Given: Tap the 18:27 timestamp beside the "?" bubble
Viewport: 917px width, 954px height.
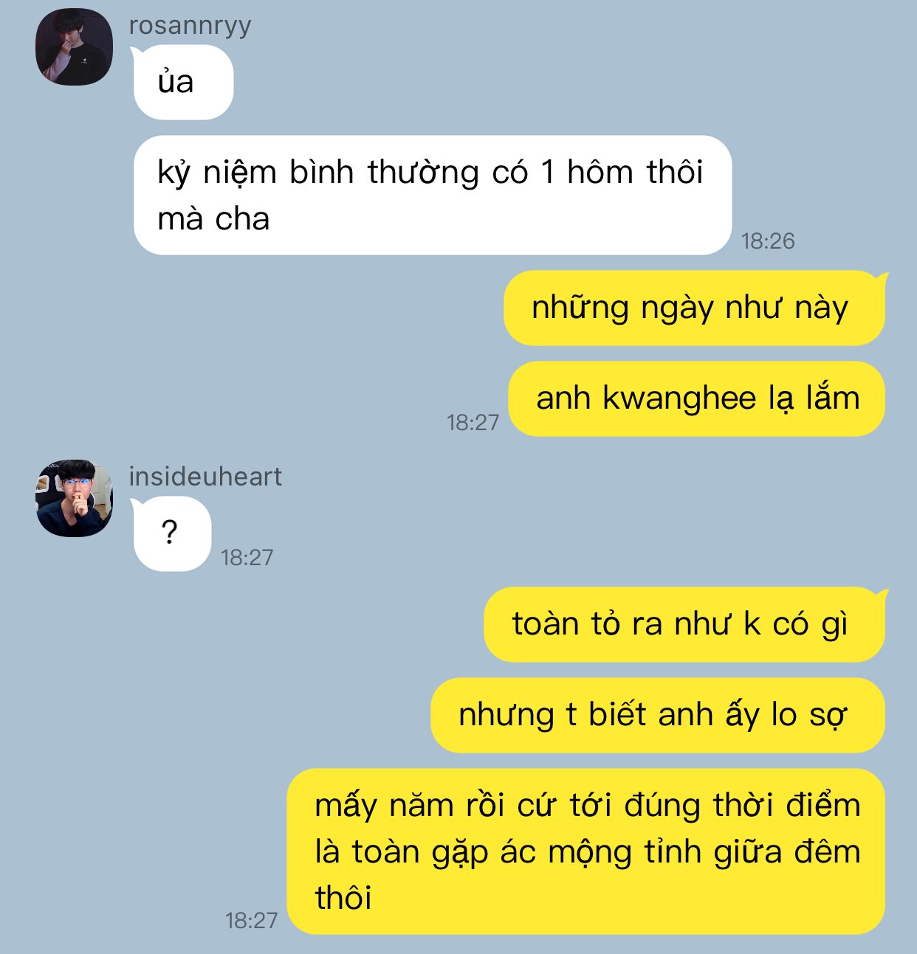Looking at the screenshot, I should [x=247, y=557].
